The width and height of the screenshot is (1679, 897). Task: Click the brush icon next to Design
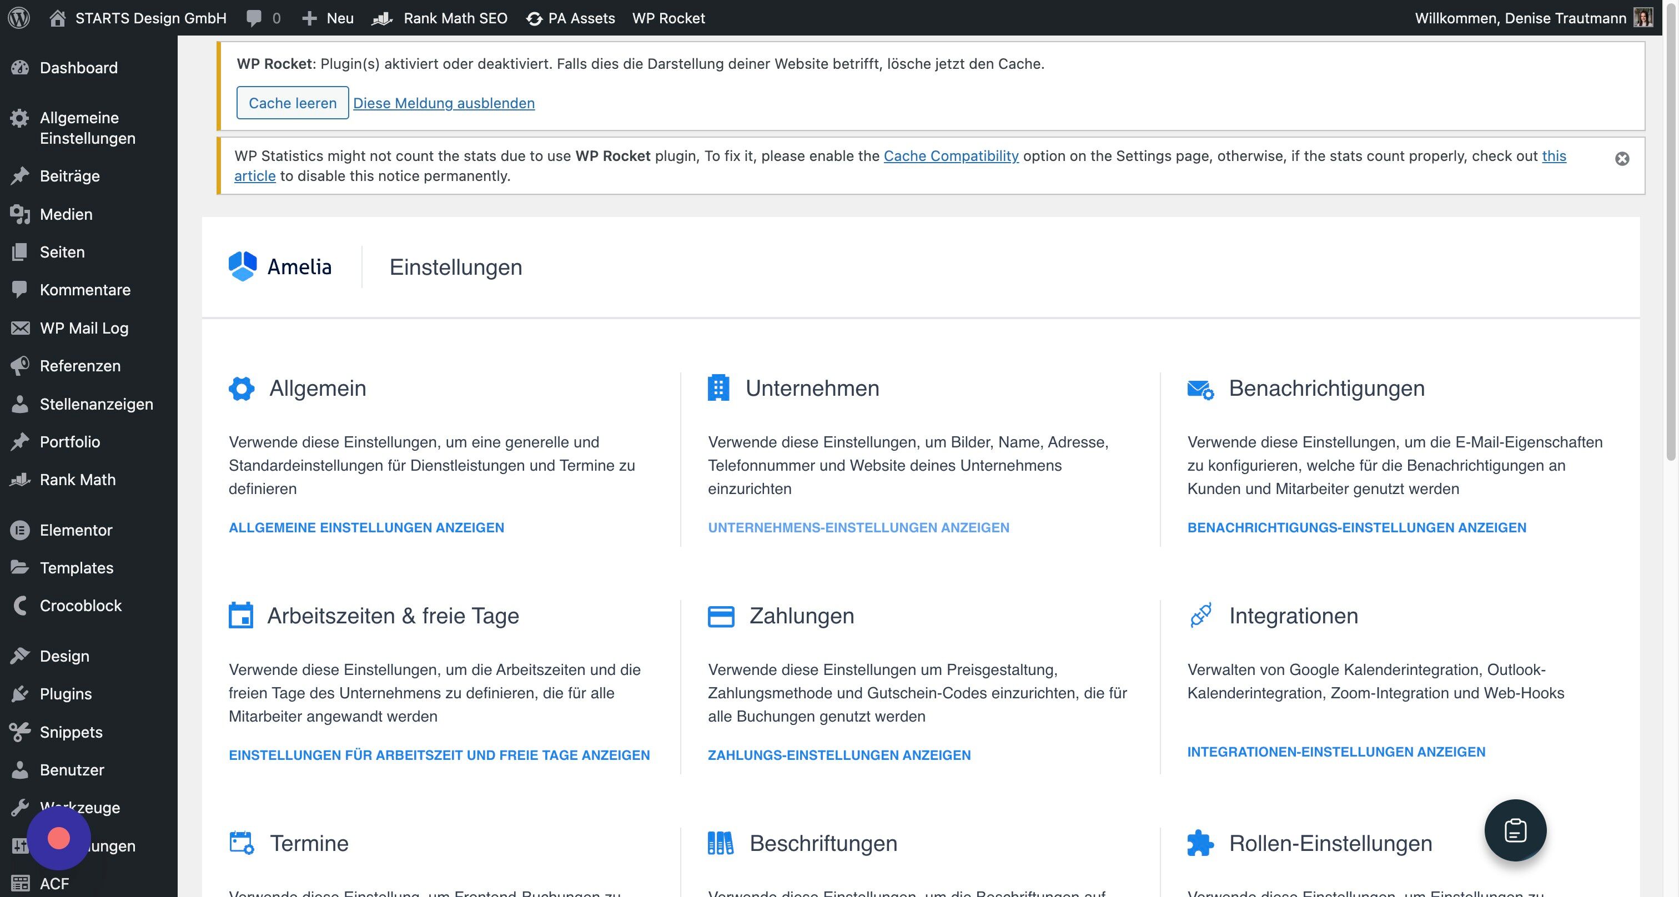coord(20,656)
